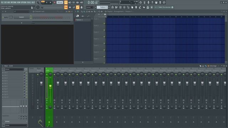Click the transport play button
This screenshot has height=128, width=228.
click(47, 2)
